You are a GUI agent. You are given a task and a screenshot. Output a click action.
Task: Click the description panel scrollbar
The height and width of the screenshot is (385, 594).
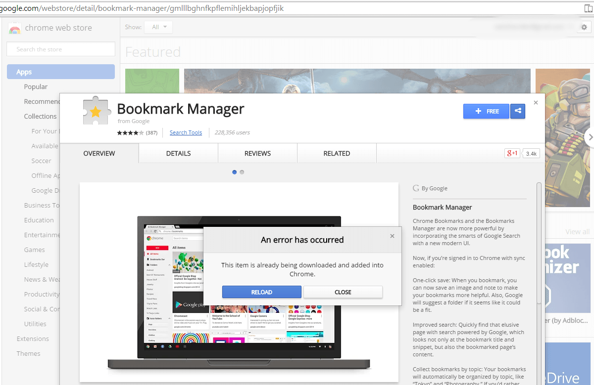coord(539,247)
